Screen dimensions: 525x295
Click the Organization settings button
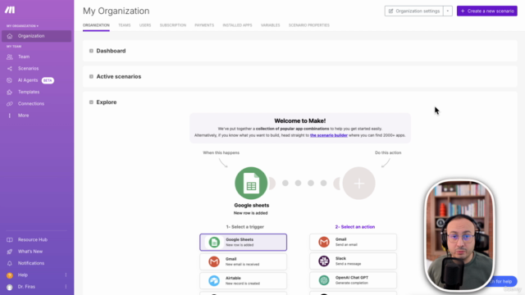pyautogui.click(x=413, y=11)
